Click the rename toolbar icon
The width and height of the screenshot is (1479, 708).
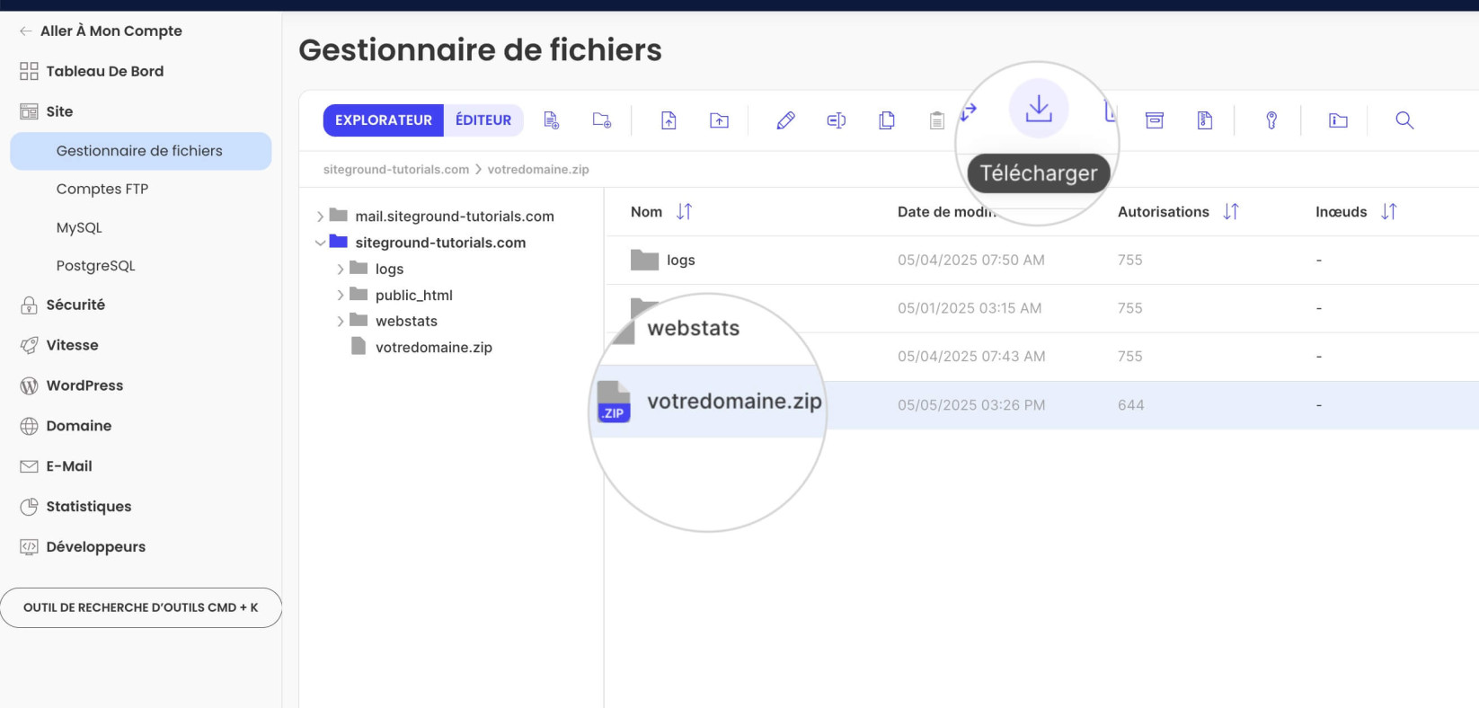(x=836, y=120)
